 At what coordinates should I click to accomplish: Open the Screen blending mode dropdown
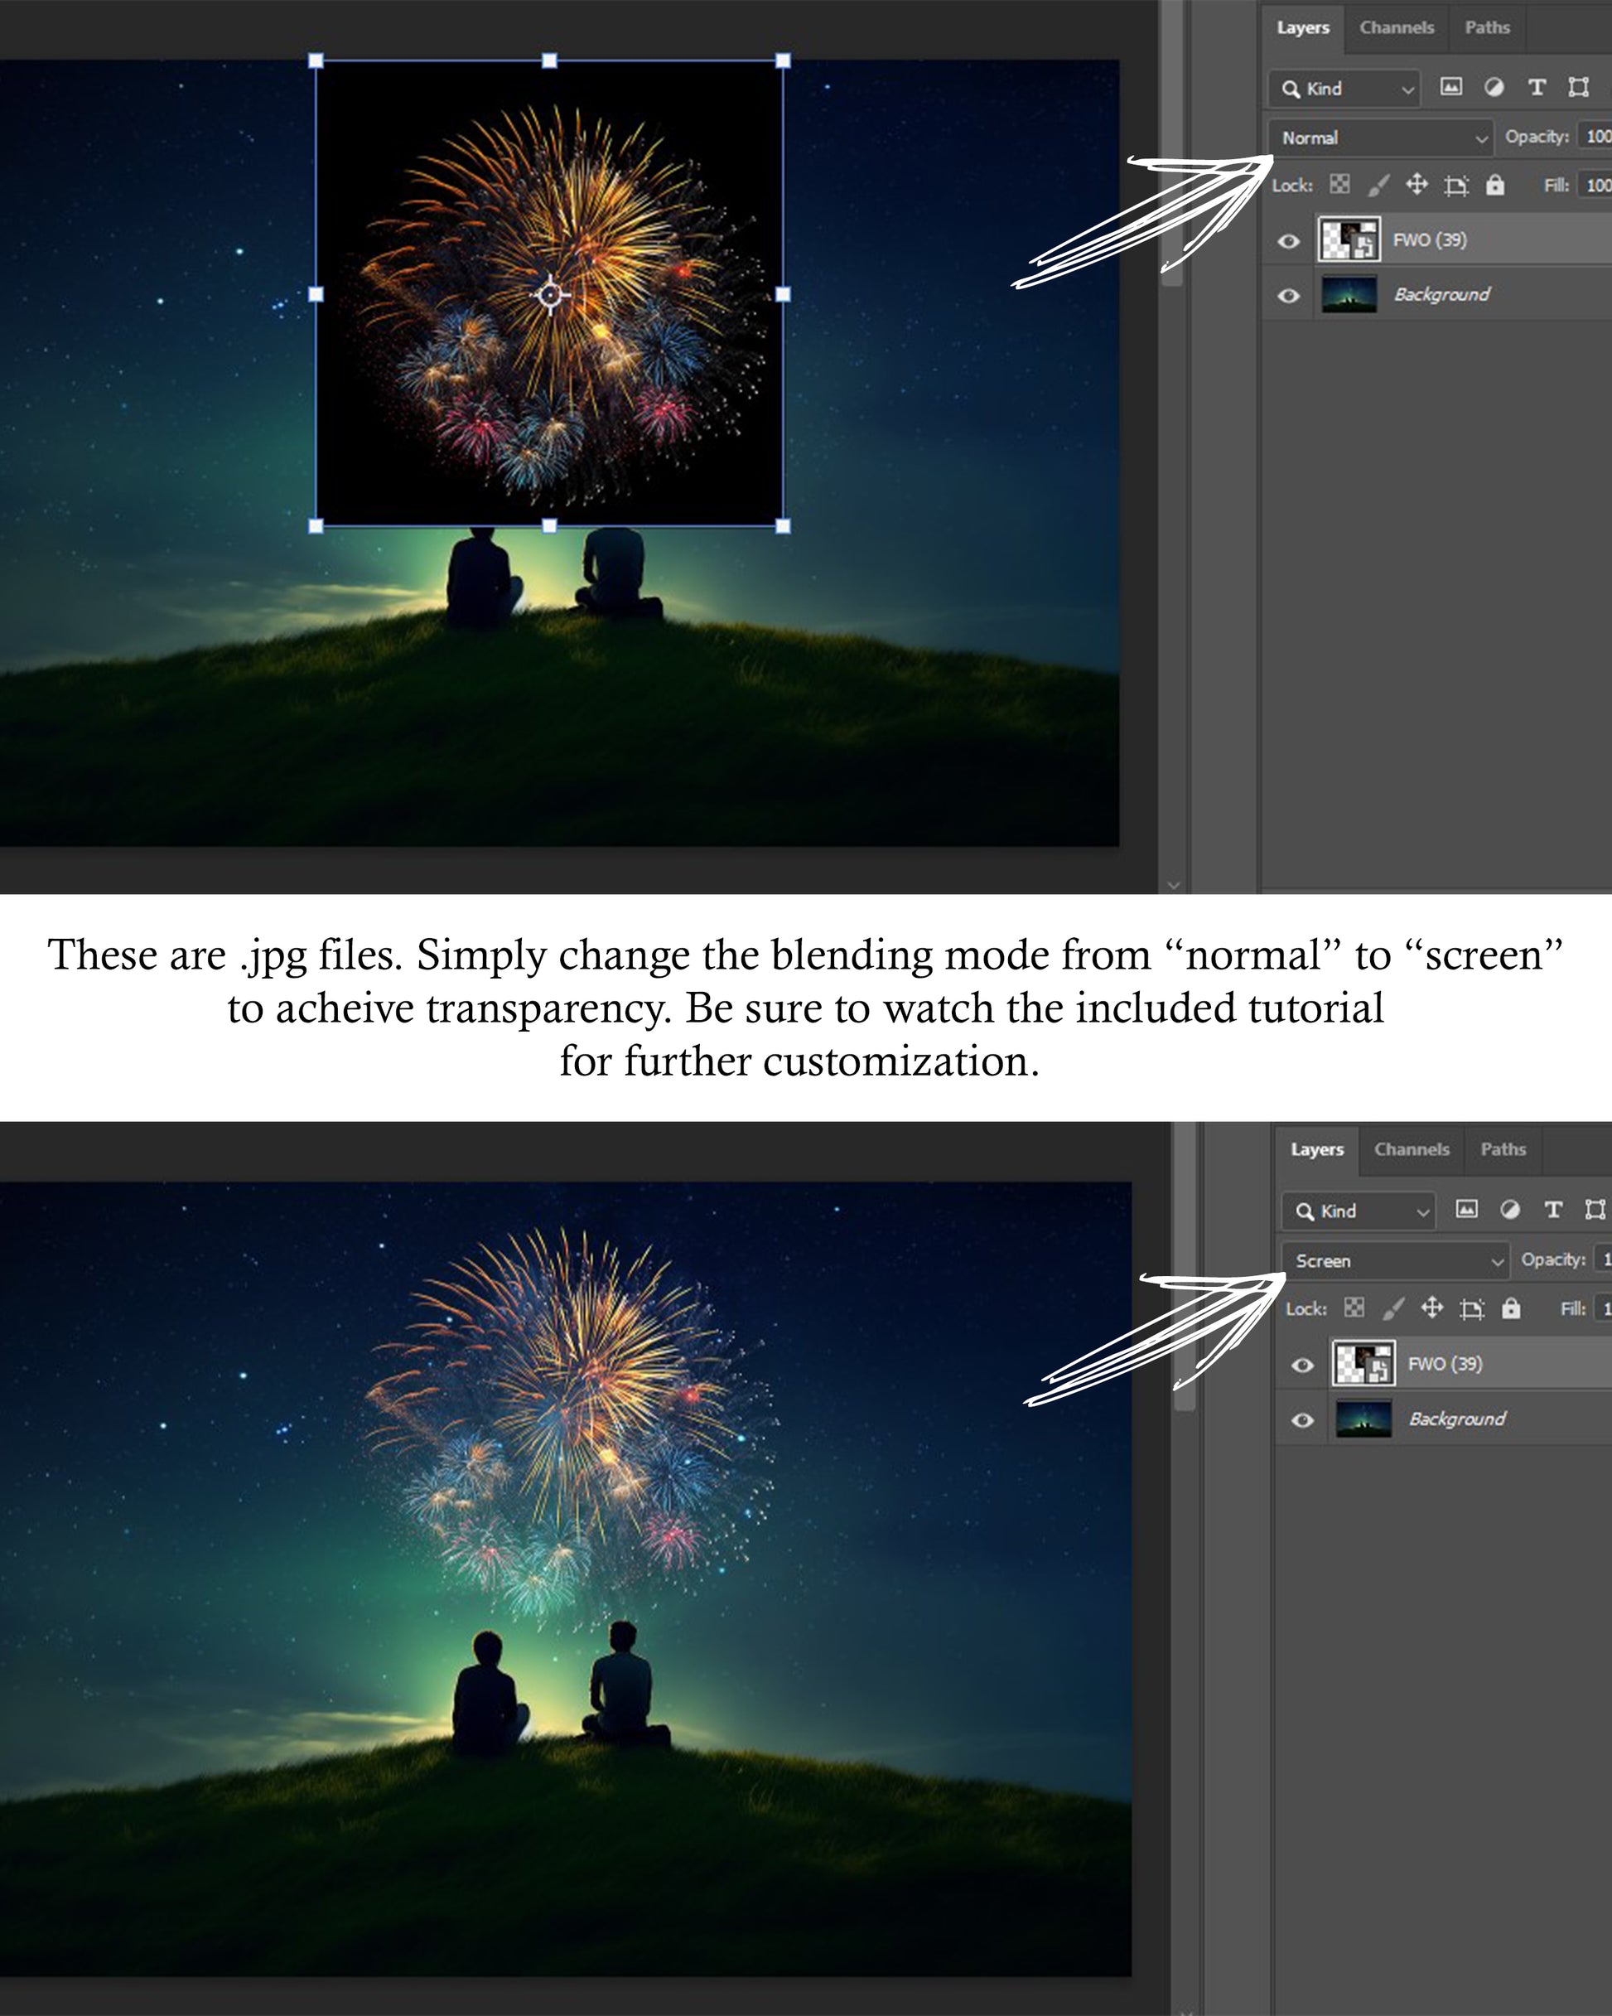pos(1395,1260)
